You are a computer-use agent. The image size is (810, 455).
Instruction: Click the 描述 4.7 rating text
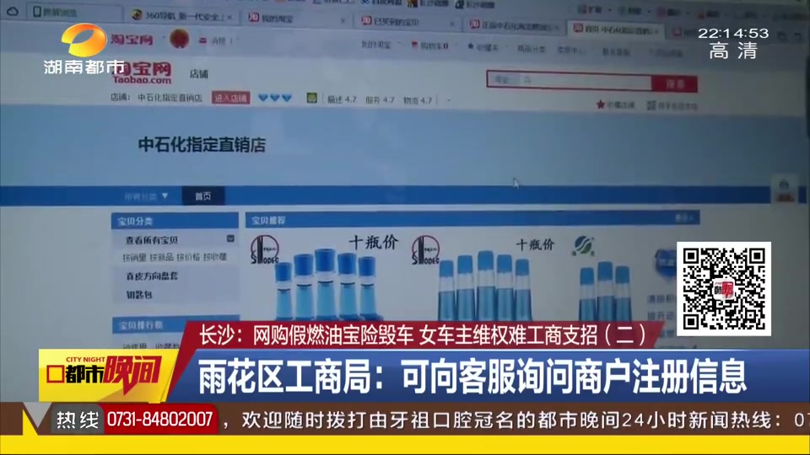point(342,99)
